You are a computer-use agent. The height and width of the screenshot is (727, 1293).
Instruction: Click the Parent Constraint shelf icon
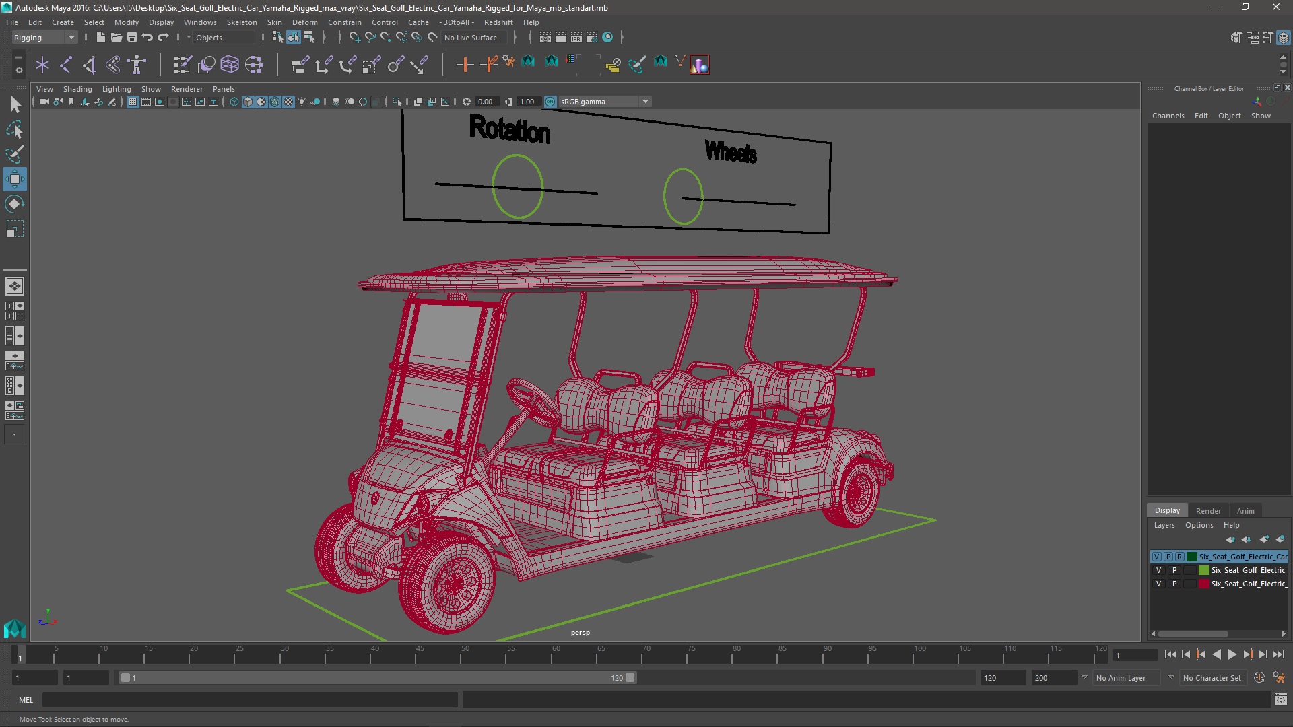[300, 65]
